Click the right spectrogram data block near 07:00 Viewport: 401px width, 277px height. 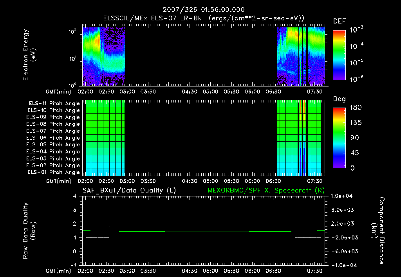pos(301,56)
